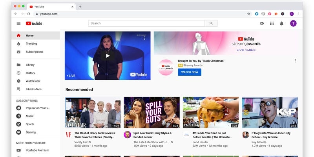Open the Key & Peele Hogwarts thumbnail
The height and width of the screenshot is (157, 314).
point(270,113)
